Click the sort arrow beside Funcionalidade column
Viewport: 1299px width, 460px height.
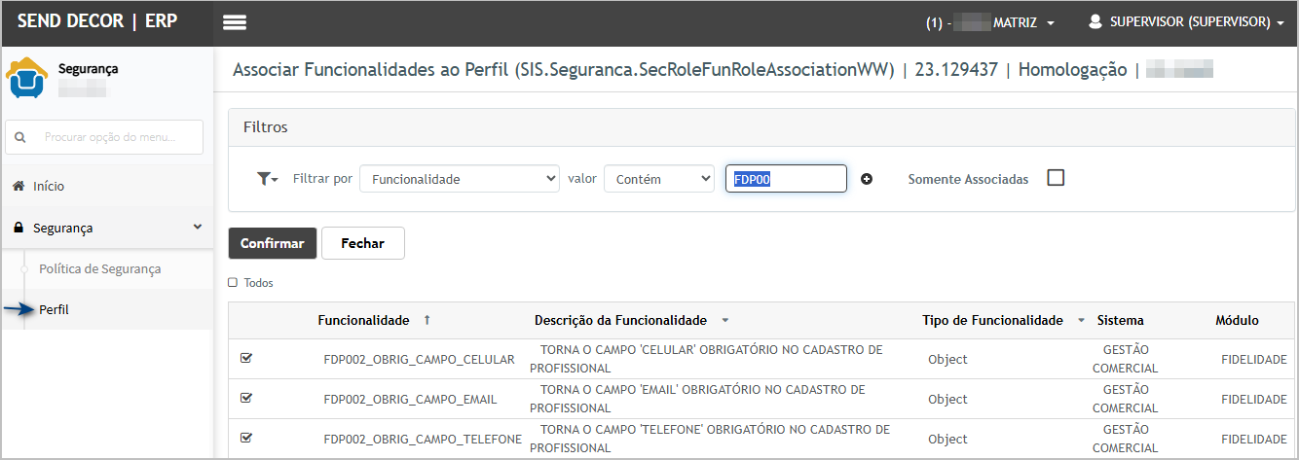click(x=427, y=320)
